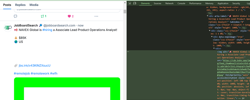This screenshot has width=250, height=100.
Task: Open the post's "now" timestamp
Action: click(x=80, y=25)
